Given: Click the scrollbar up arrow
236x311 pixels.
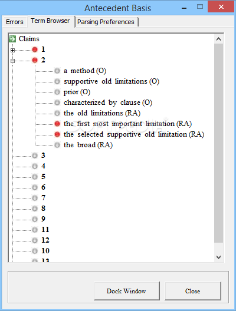Looking at the screenshot, I should tap(218, 39).
